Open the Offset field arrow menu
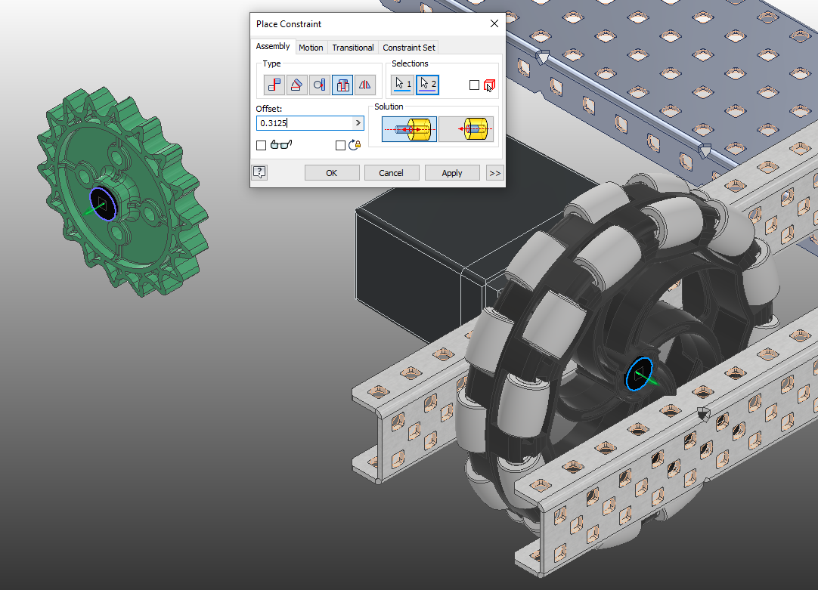 358,123
